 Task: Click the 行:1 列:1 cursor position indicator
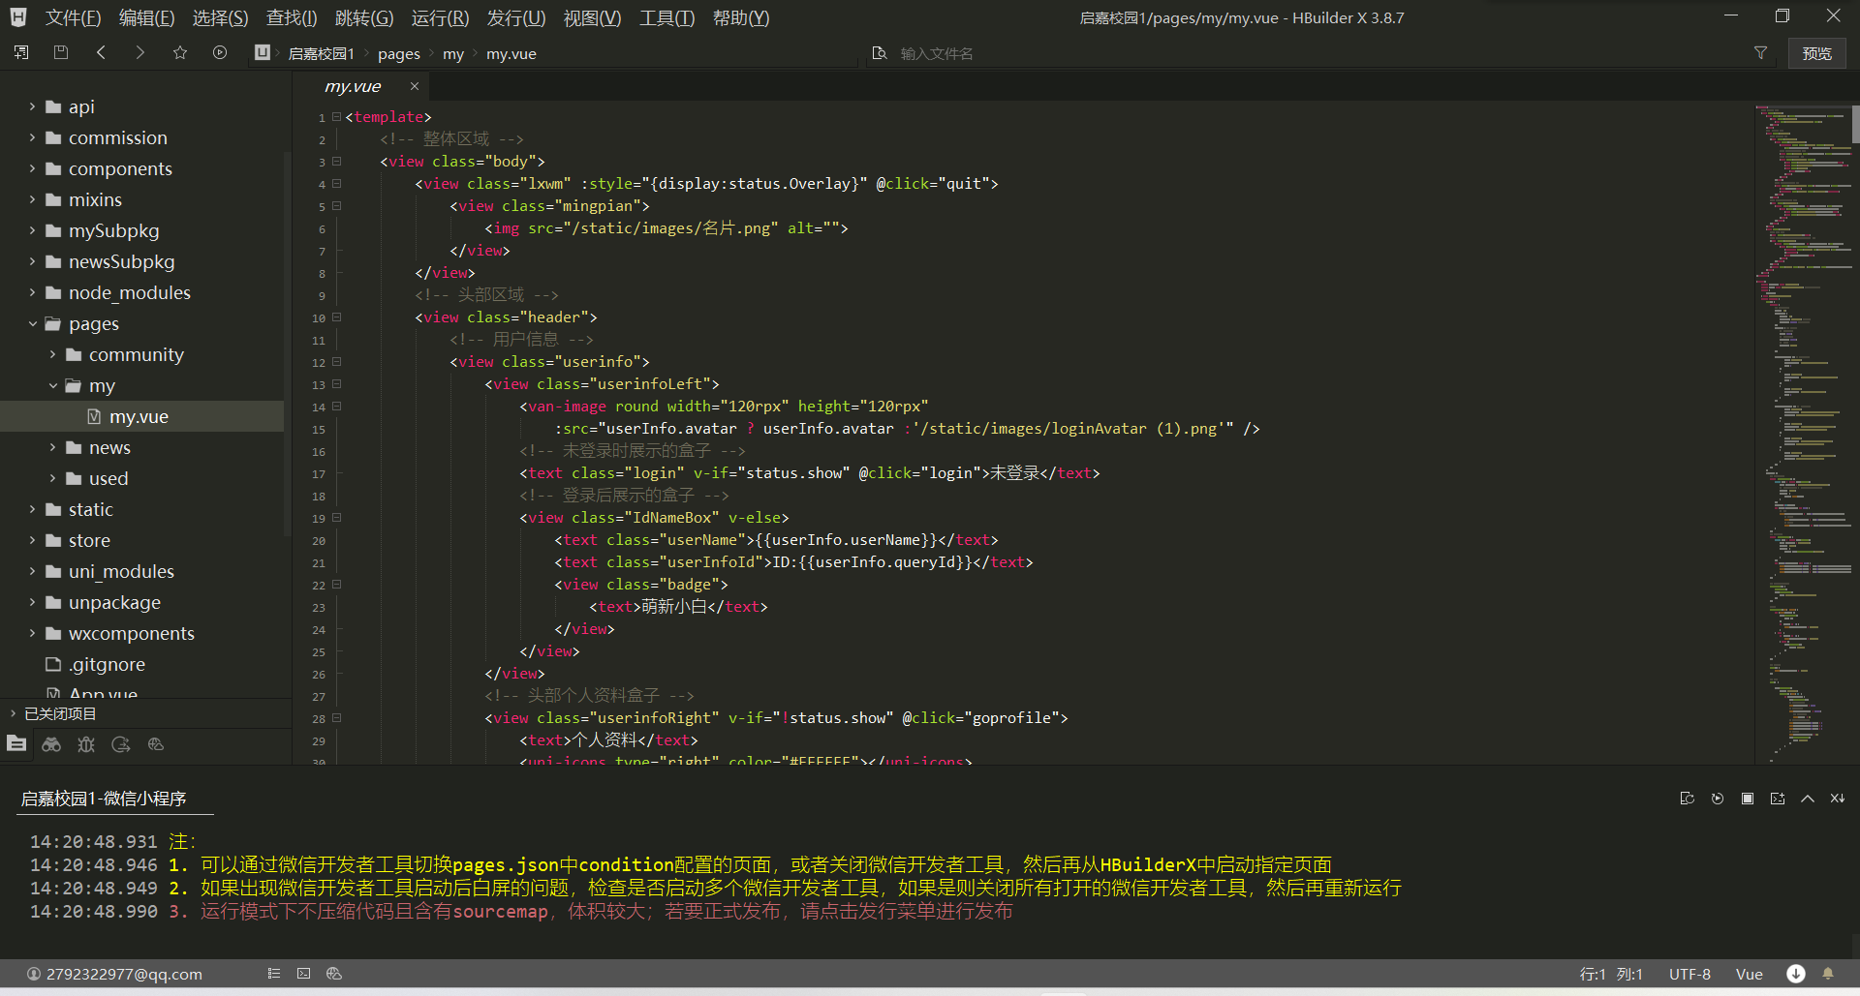point(1611,974)
